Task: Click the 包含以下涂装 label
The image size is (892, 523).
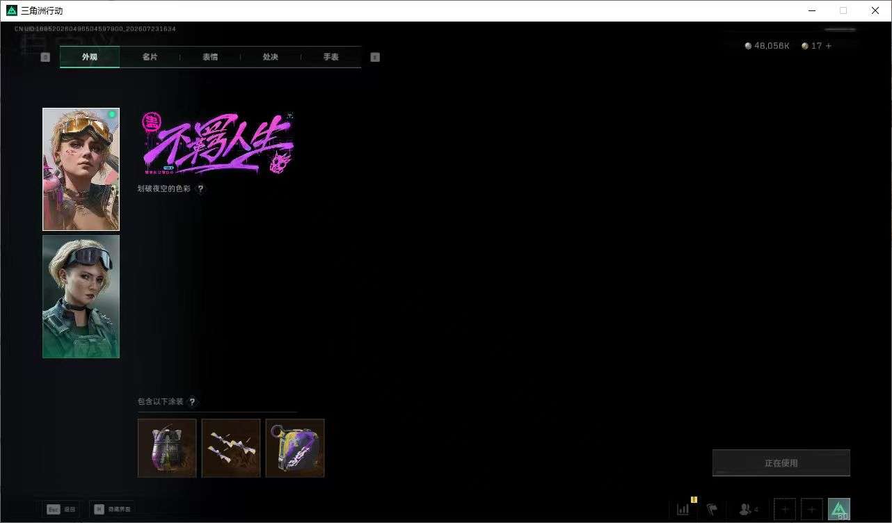Action: pos(161,401)
